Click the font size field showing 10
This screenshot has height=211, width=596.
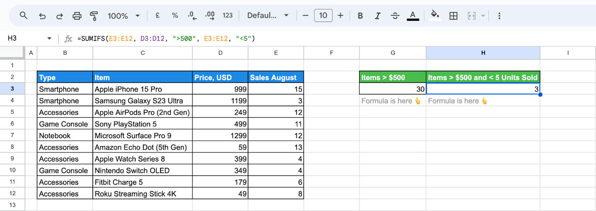coord(323,16)
